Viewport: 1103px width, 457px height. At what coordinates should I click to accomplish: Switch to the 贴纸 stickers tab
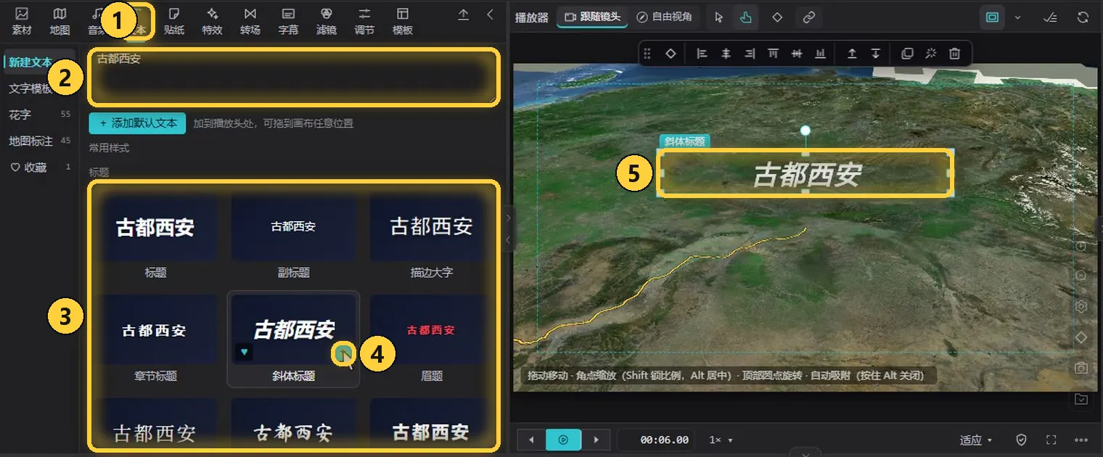(174, 21)
